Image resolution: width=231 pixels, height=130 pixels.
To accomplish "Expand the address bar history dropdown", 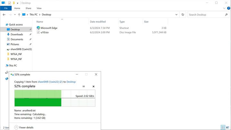I will [176, 14].
